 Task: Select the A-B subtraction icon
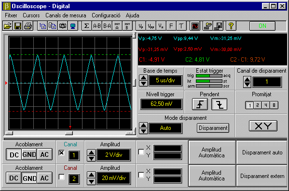[x=97, y=26]
